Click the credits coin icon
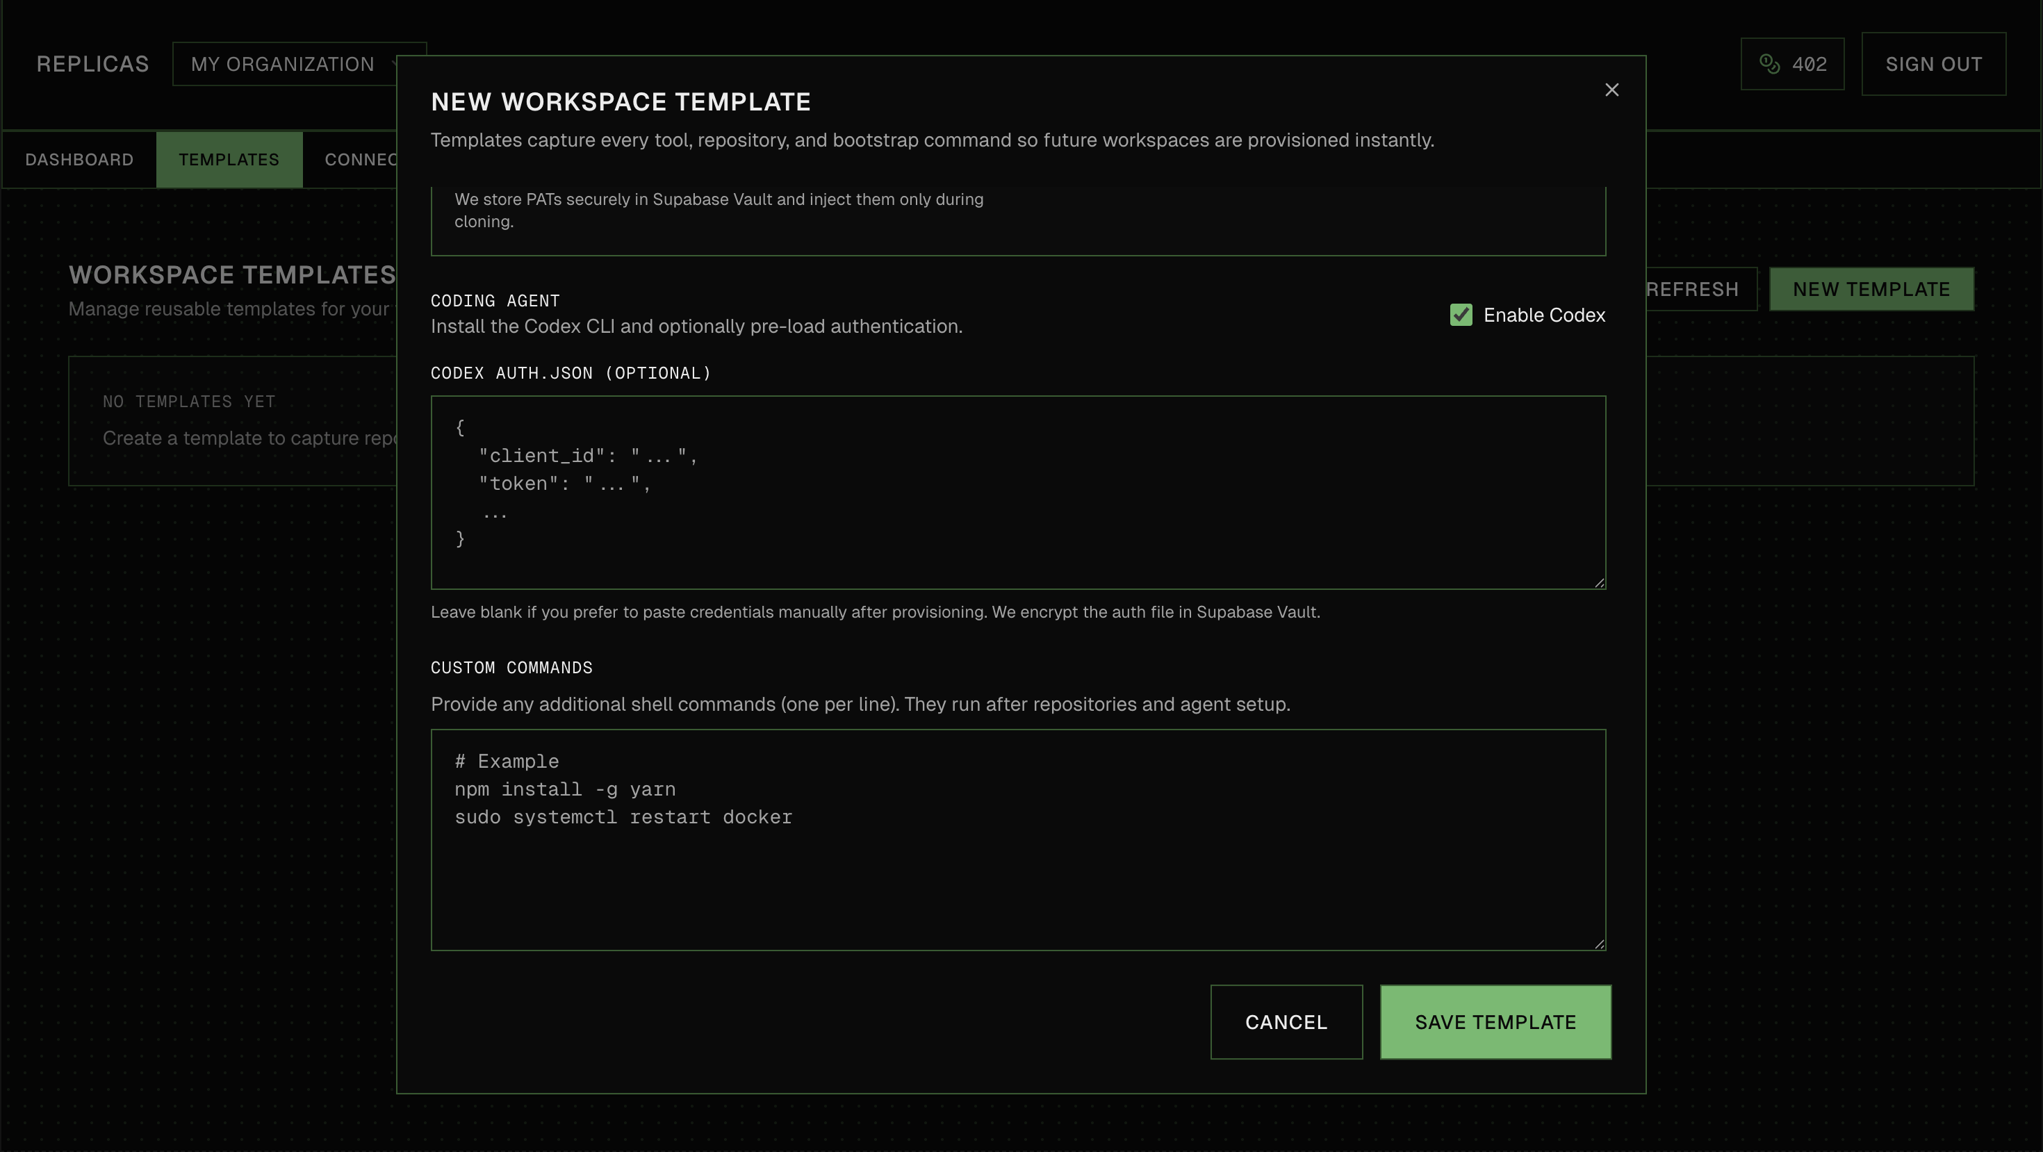The image size is (2043, 1152). point(1769,64)
